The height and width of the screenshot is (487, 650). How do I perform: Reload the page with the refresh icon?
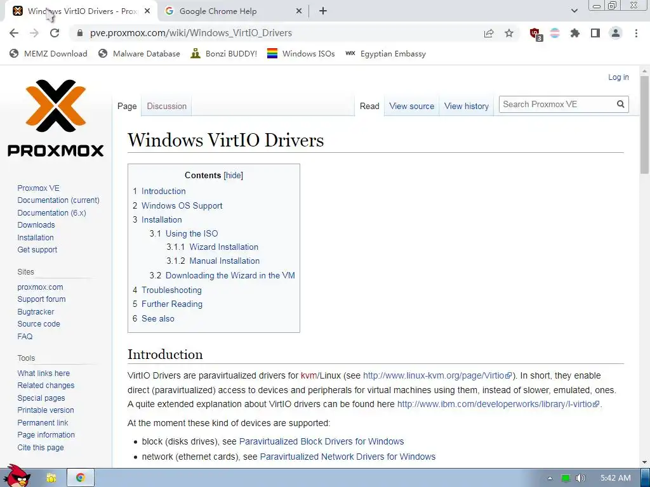pos(55,33)
